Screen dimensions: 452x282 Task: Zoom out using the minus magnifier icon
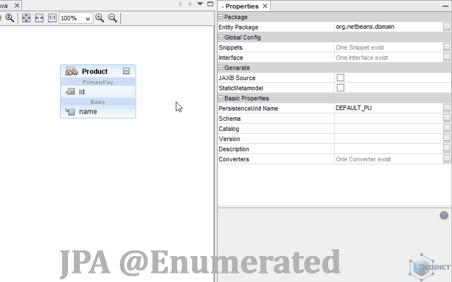coord(112,18)
